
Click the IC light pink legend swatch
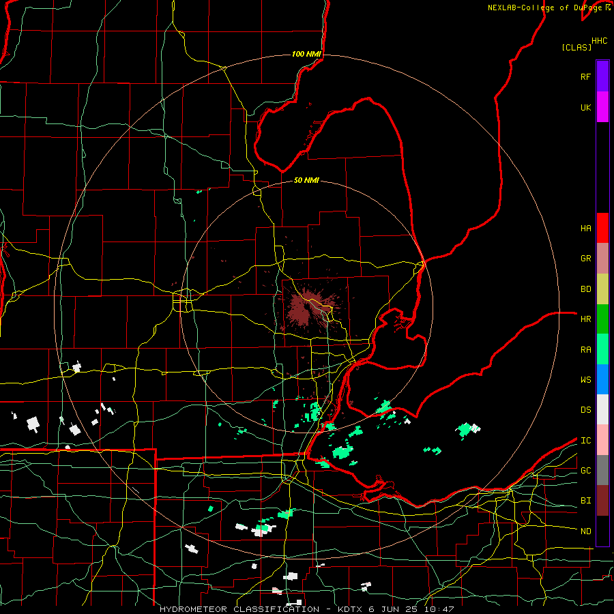coord(602,440)
